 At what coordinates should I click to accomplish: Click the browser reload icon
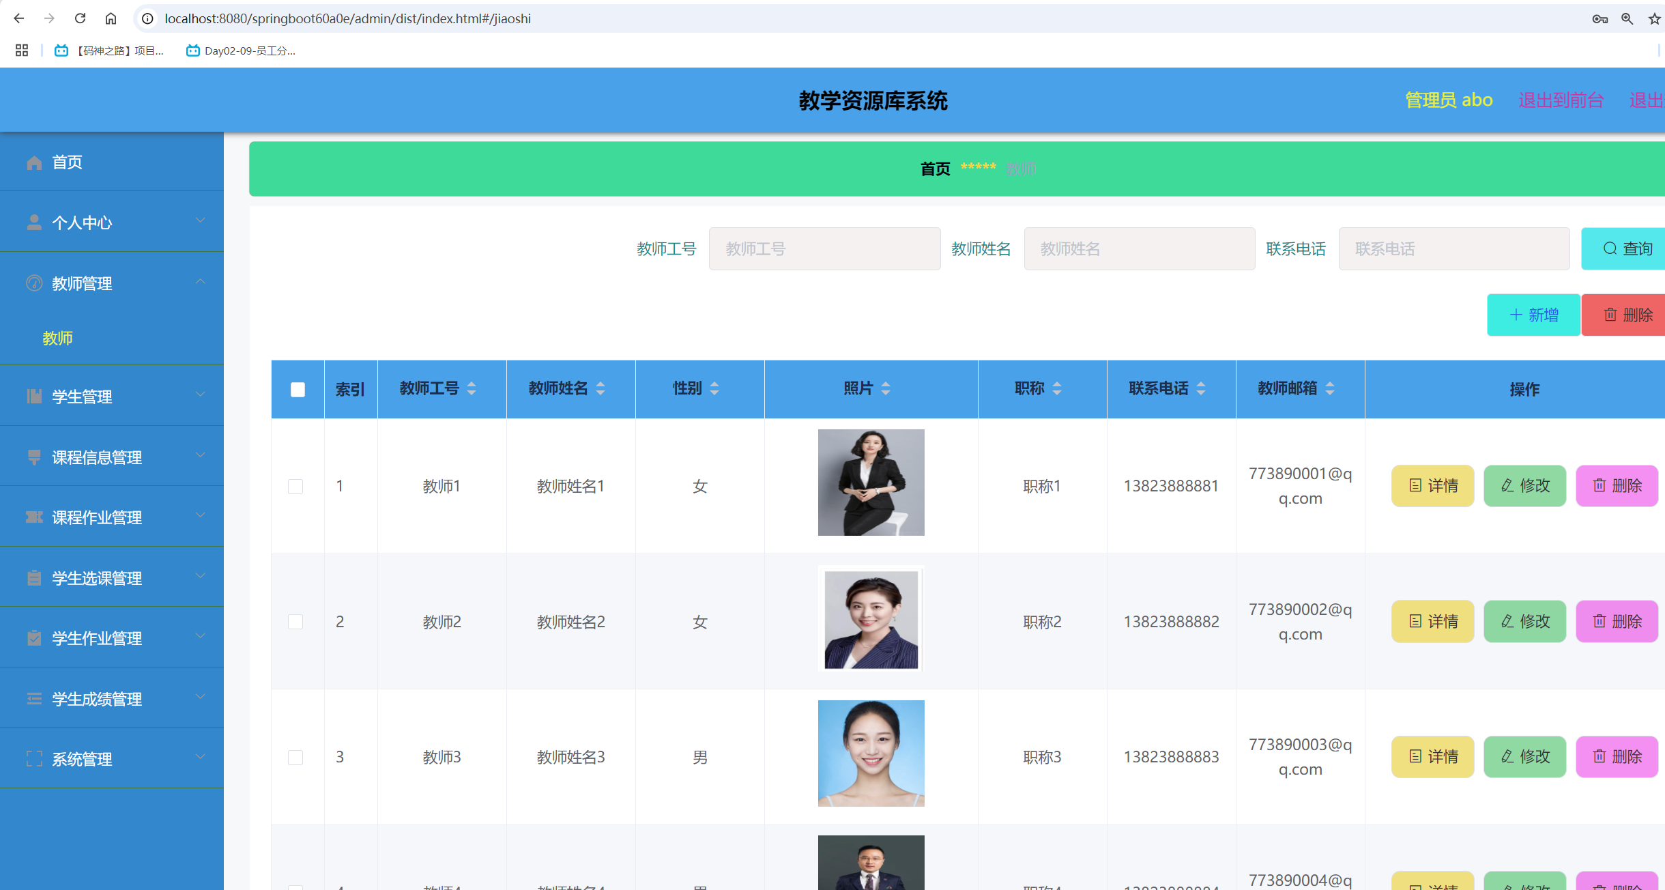coord(80,18)
